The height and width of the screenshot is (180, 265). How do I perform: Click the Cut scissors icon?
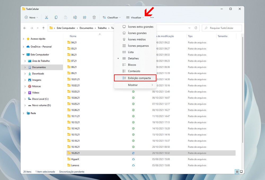tap(46, 17)
